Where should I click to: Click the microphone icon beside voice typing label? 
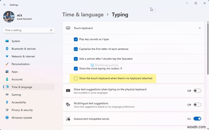[x=121, y=68]
